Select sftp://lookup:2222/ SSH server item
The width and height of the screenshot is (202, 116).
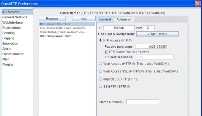(67, 36)
